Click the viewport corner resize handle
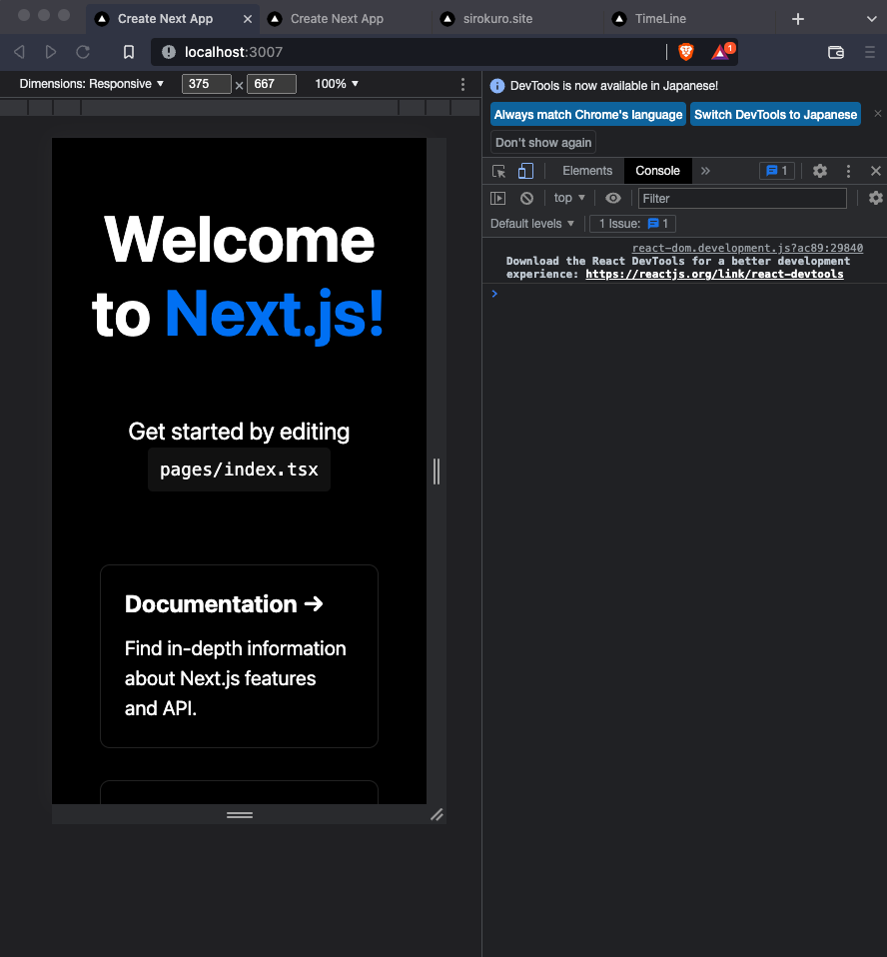 point(437,815)
